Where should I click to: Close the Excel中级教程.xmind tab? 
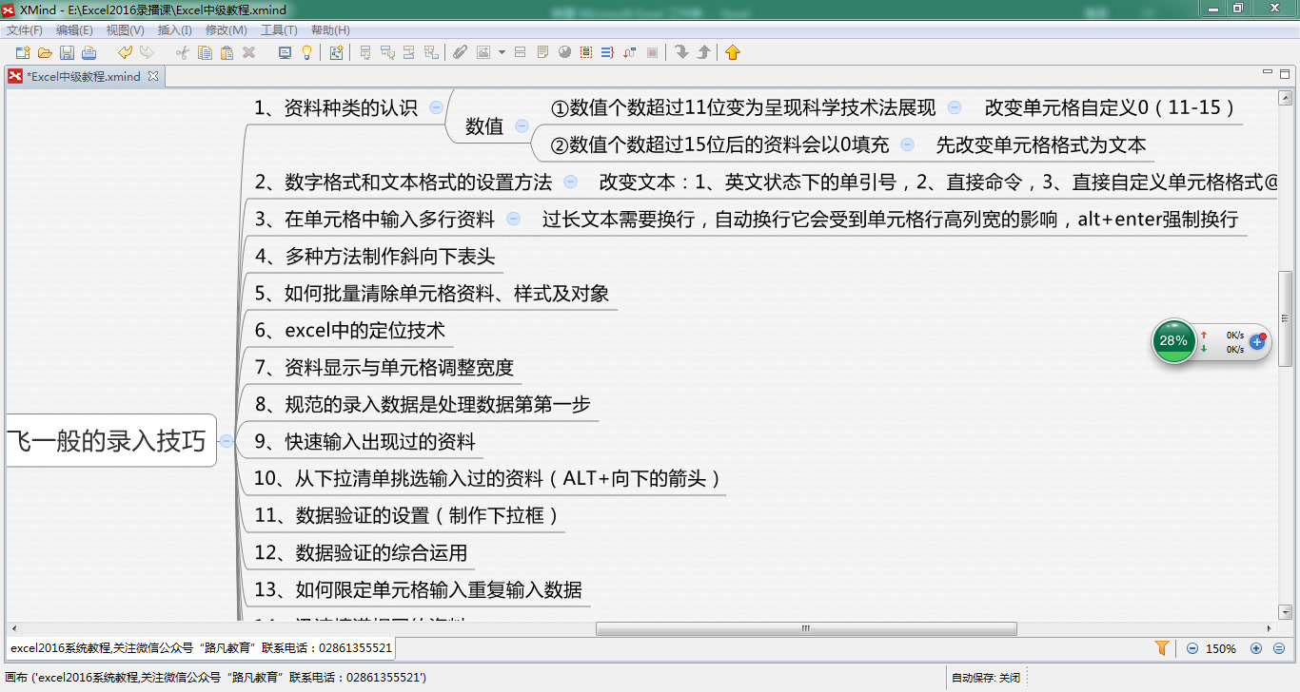[153, 76]
